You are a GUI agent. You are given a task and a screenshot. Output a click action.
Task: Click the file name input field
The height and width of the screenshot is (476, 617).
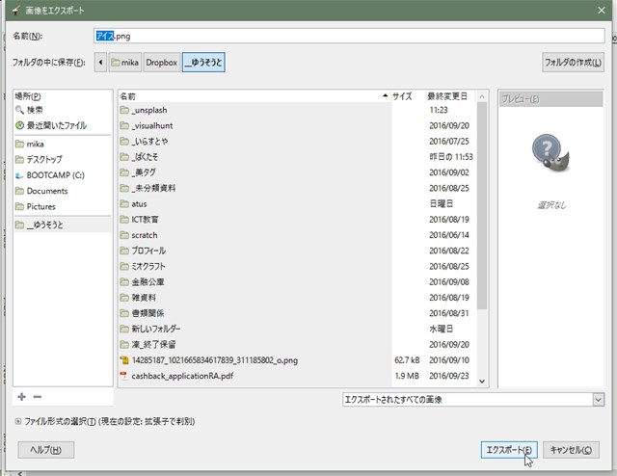pos(347,36)
